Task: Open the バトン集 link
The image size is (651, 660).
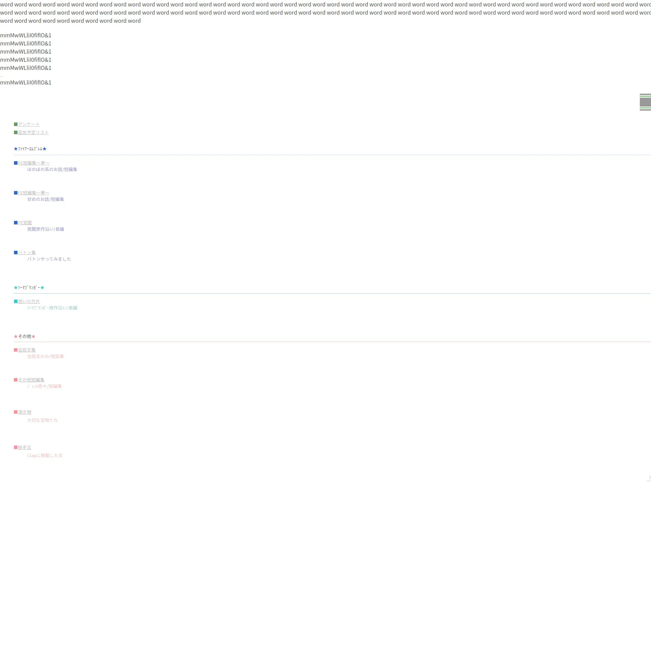Action: (27, 252)
